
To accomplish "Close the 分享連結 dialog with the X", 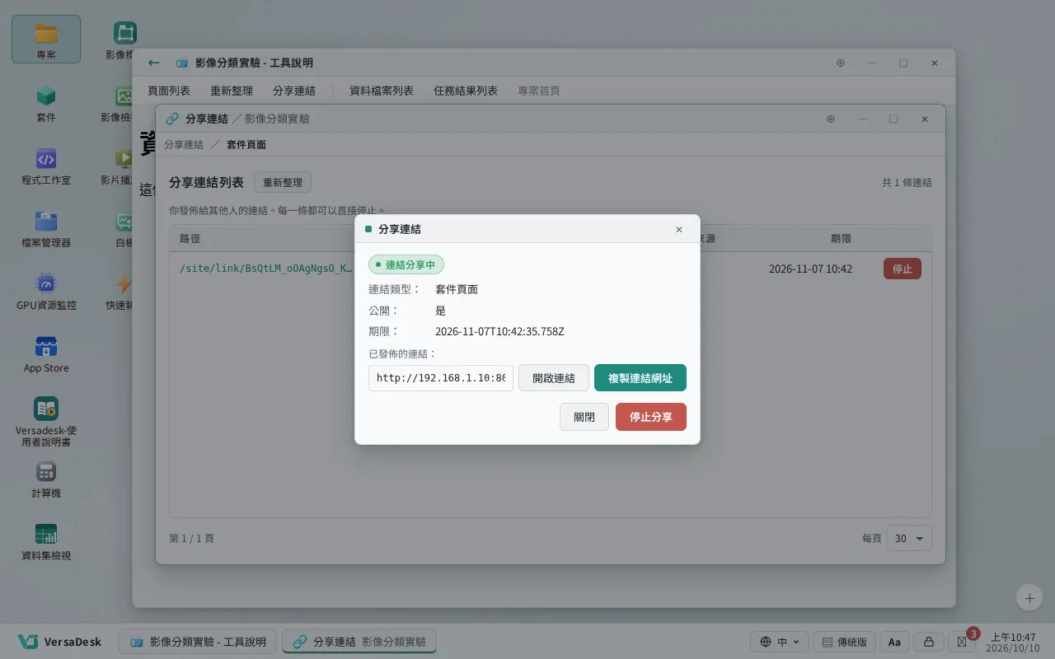I will 679,229.
